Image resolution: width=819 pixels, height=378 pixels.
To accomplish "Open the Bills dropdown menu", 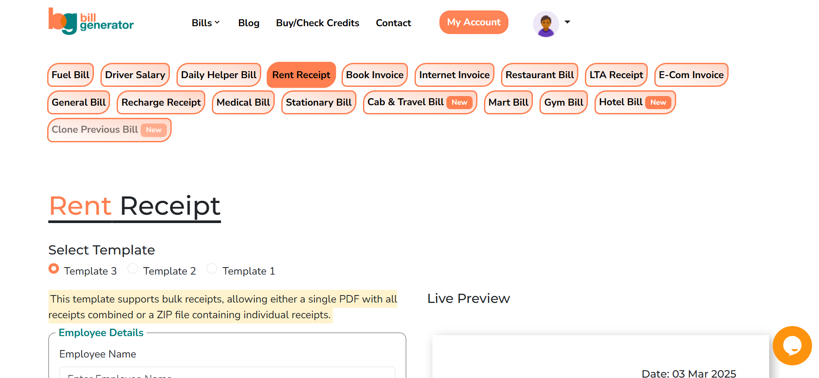I will 205,23.
